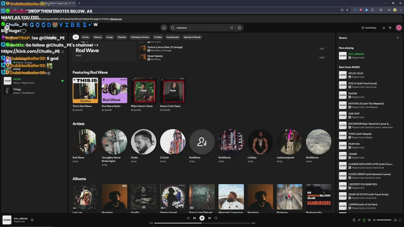Open Connect to a device icon

pyautogui.click(x=369, y=220)
